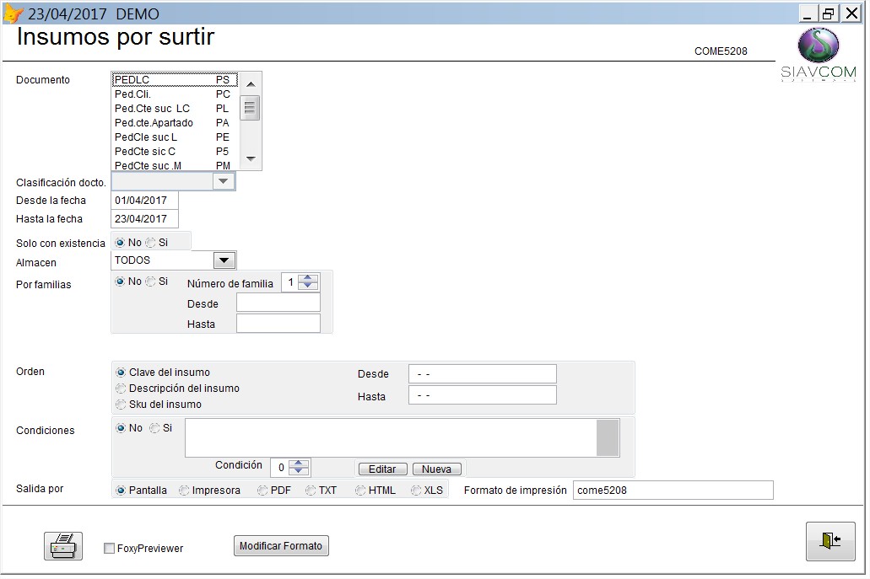Click the Documento list scrollbar thumb
Image resolution: width=870 pixels, height=579 pixels.
pyautogui.click(x=250, y=108)
